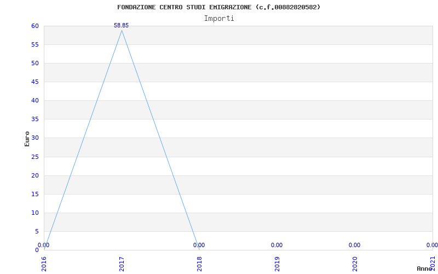Click the 2021 x-axis label

coord(433,264)
